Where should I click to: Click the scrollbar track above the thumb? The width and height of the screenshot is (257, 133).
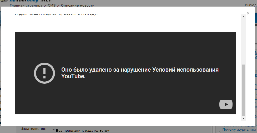point(243,39)
